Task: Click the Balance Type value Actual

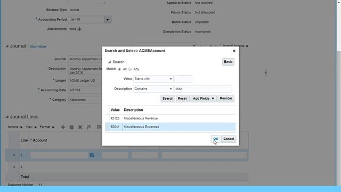Action: click(x=75, y=10)
